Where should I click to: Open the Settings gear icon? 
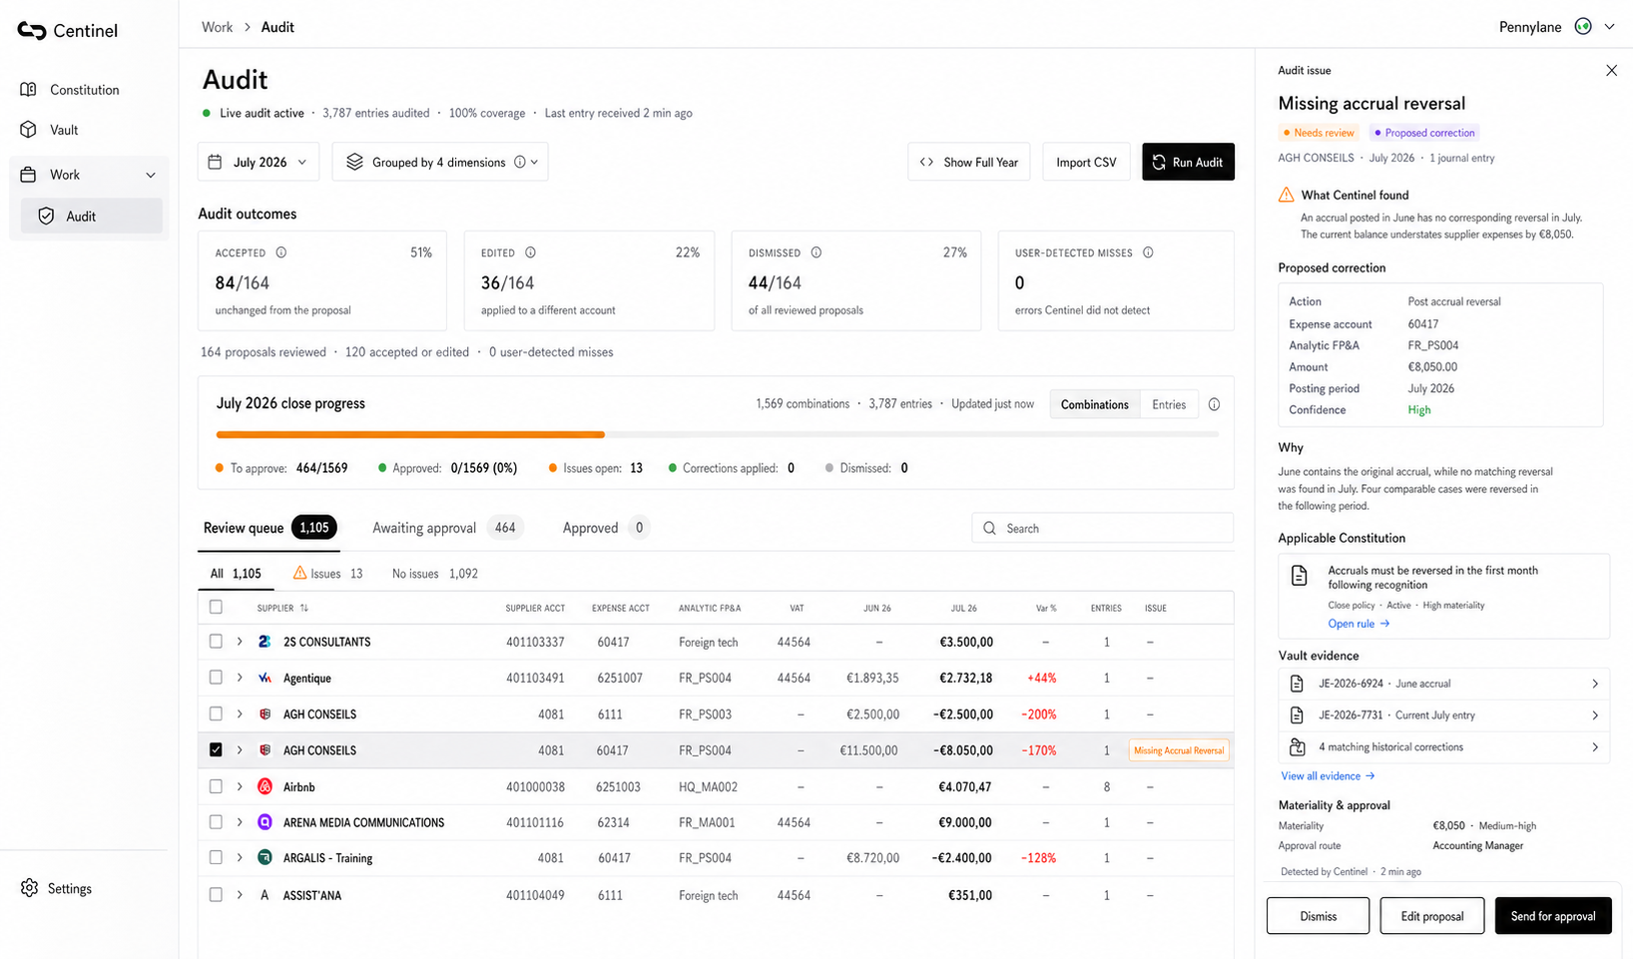(x=29, y=888)
